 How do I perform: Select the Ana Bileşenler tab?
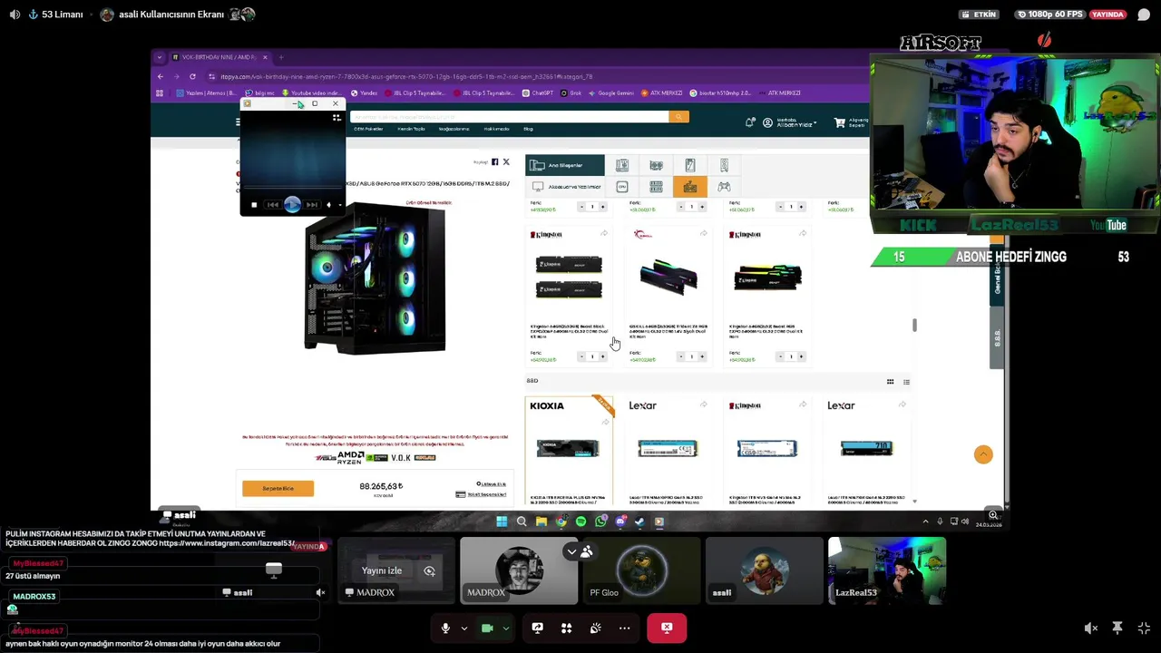564,165
